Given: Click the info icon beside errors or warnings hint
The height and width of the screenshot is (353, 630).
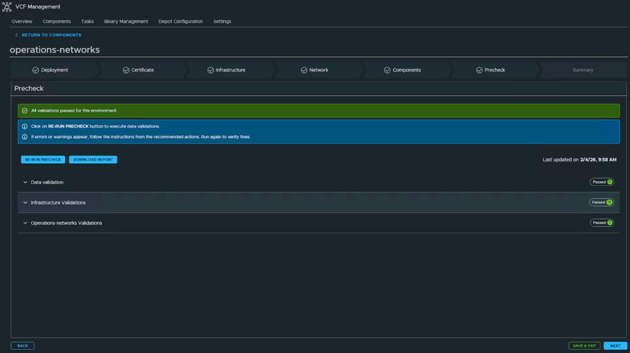Looking at the screenshot, I should coord(25,137).
